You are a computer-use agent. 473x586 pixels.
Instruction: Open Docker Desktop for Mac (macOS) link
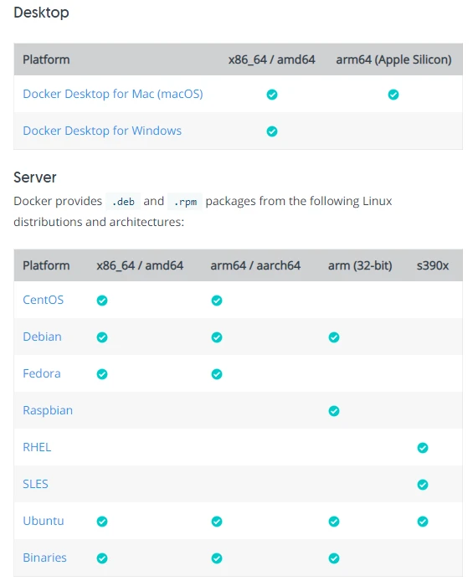click(113, 94)
